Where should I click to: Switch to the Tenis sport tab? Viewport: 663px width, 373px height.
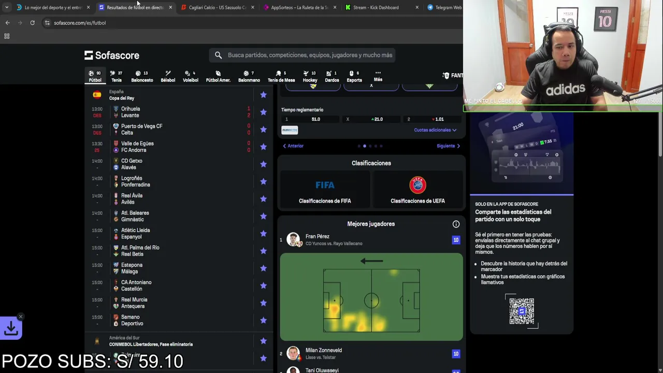point(117,76)
